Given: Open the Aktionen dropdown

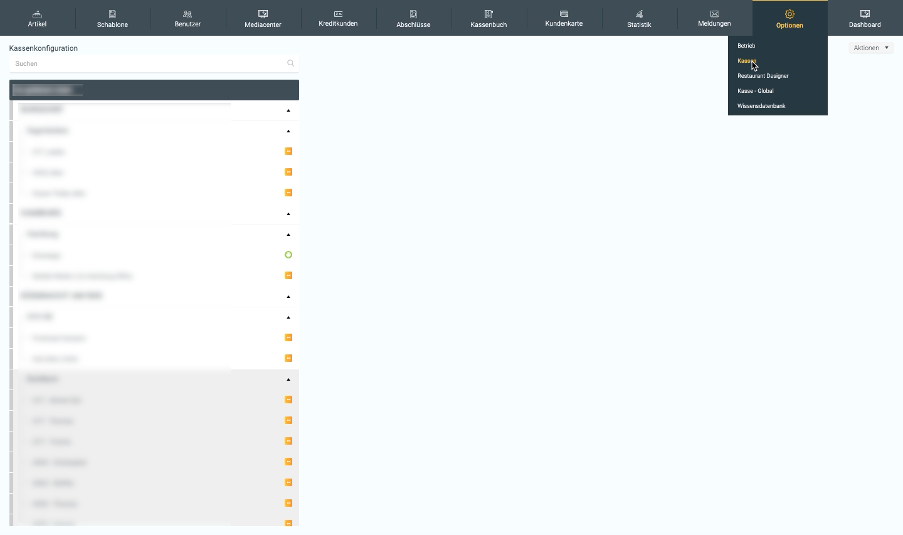Looking at the screenshot, I should point(871,48).
